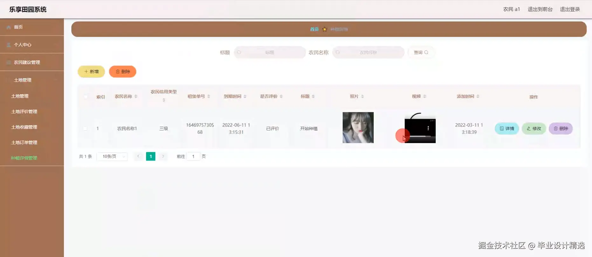Click the 农民 a1 user label
This screenshot has height=257, width=592.
[512, 9]
